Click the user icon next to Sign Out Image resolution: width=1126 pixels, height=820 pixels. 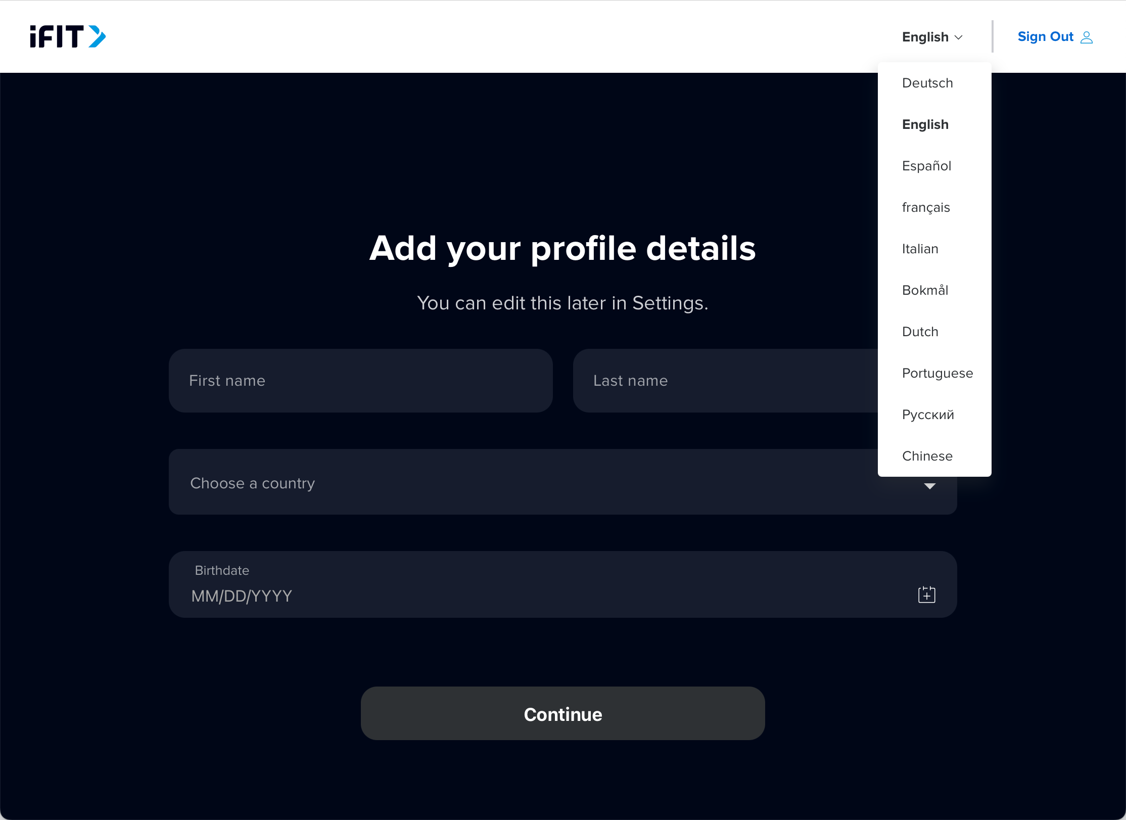1087,36
